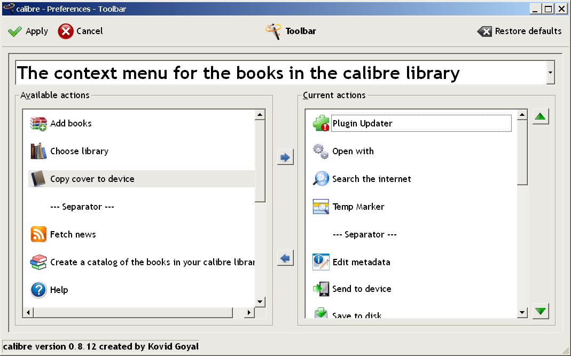Restore defaults for the toolbar
The image size is (571, 356).
(x=519, y=31)
